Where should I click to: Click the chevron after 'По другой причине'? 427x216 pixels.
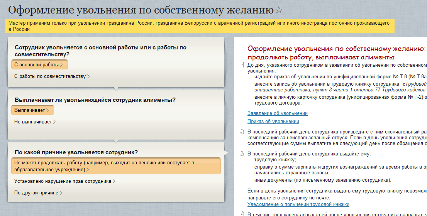click(x=61, y=193)
